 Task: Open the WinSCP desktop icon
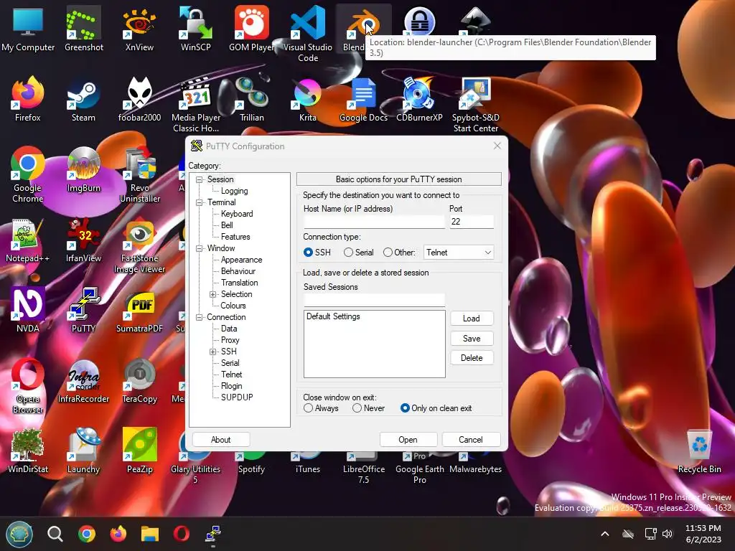(195, 28)
